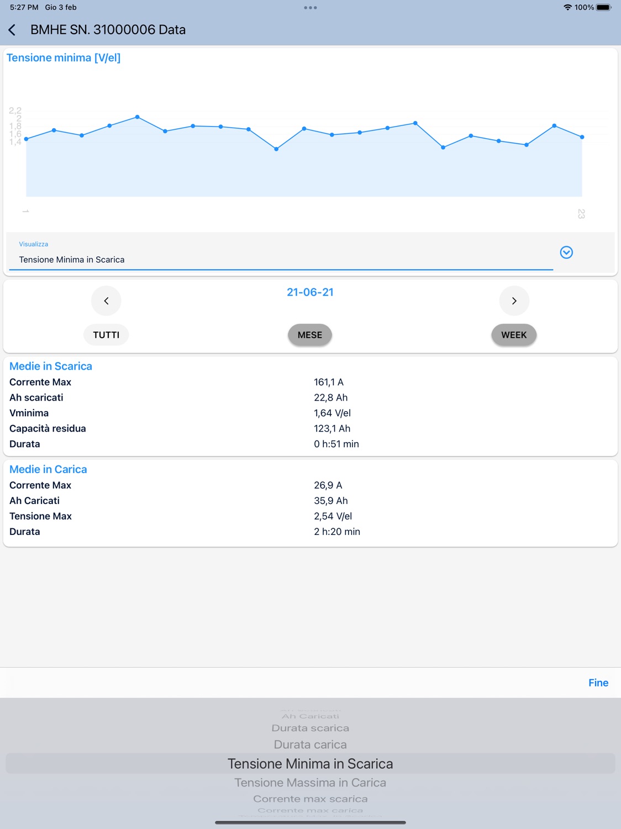The width and height of the screenshot is (621, 829).
Task: Choose Ah Caricati picker option
Action: pos(310,716)
